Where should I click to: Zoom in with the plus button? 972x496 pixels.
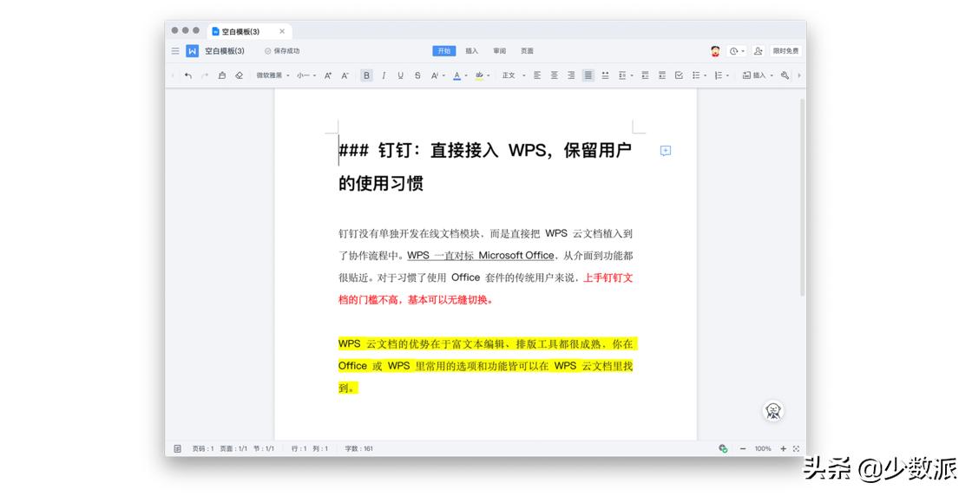[783, 448]
